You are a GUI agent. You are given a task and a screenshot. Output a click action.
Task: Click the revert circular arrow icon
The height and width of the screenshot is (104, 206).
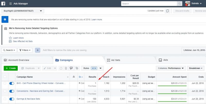[x=61, y=68]
